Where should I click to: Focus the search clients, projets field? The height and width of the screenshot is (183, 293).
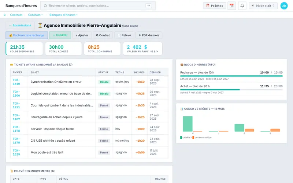click(98, 6)
